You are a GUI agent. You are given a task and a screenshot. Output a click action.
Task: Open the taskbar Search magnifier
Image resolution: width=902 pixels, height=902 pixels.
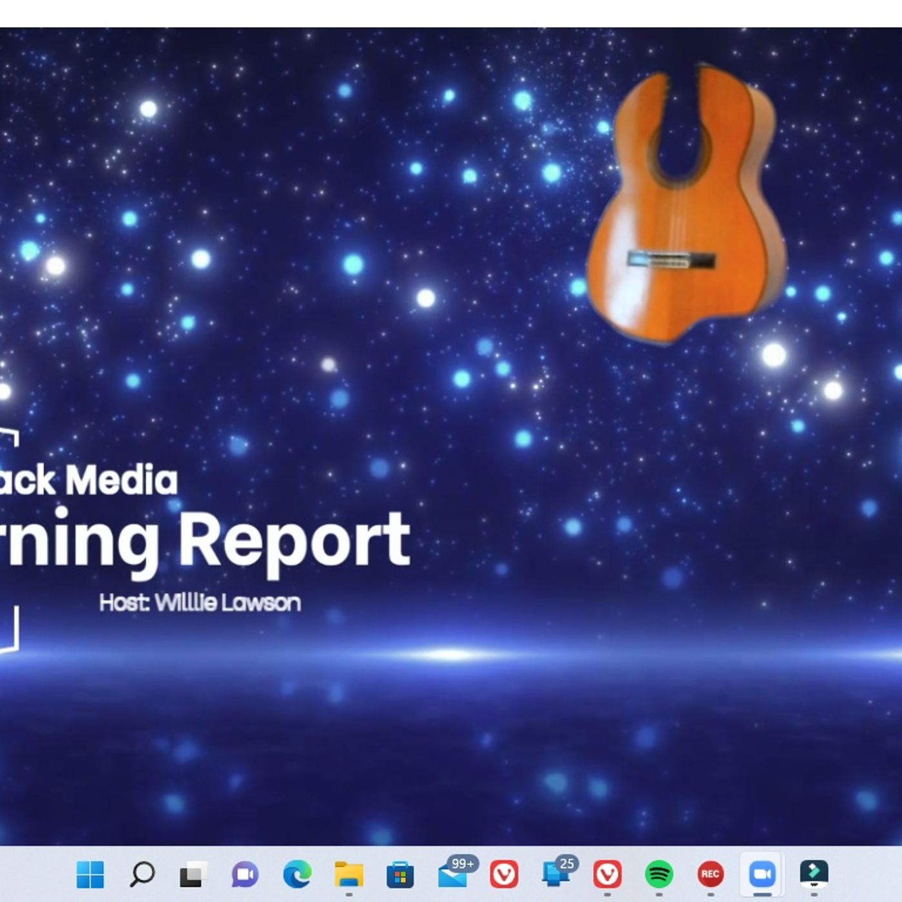pos(142,874)
